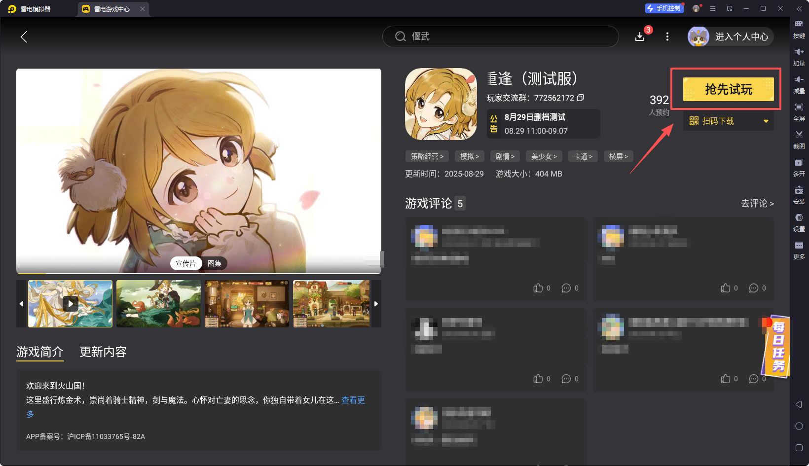Play the promo video thumbnail
The image size is (809, 466).
tap(71, 304)
